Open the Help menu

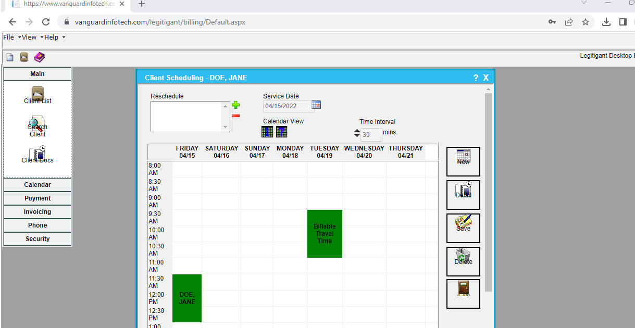pos(55,37)
